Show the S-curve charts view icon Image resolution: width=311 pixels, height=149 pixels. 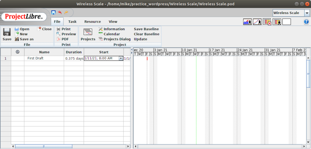257,22
